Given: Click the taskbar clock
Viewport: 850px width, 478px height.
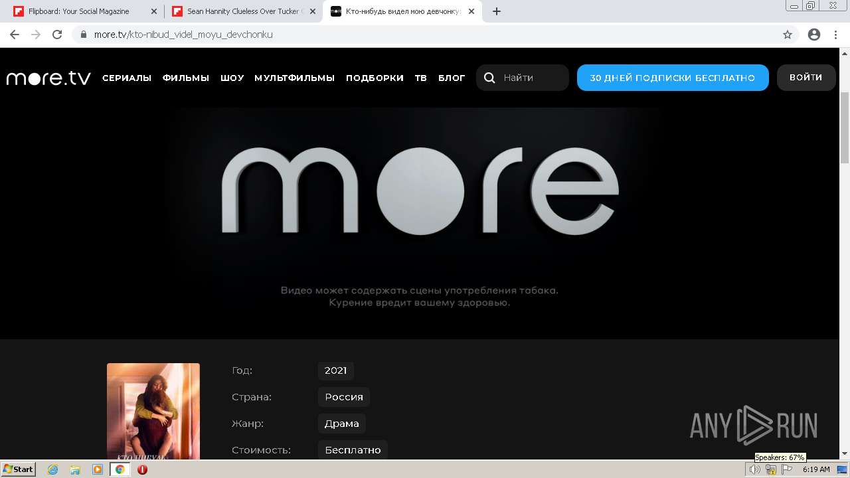Looking at the screenshot, I should point(816,469).
